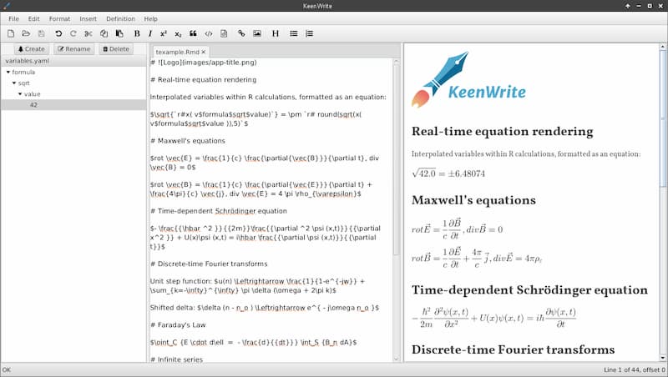Click the '# ![Logo](images/app-title.png)' line
Image resolution: width=668 pixels, height=377 pixels.
pos(204,63)
